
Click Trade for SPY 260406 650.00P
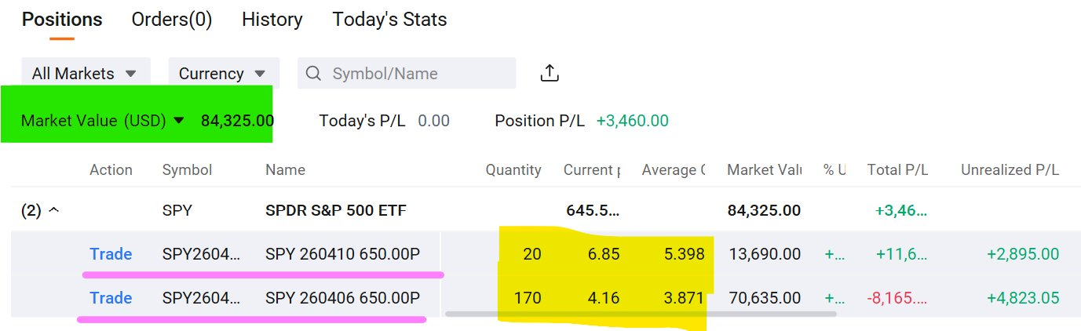pyautogui.click(x=111, y=298)
